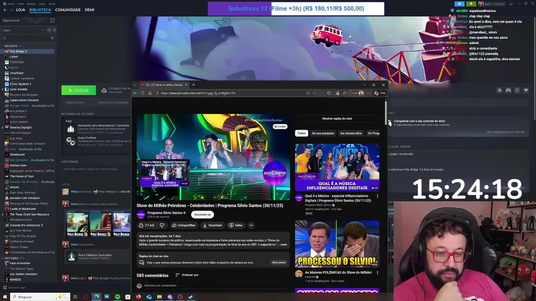Viewport: 536px width, 301px height.
Task: Click Ocultar on the video overlay
Action: click(x=280, y=126)
